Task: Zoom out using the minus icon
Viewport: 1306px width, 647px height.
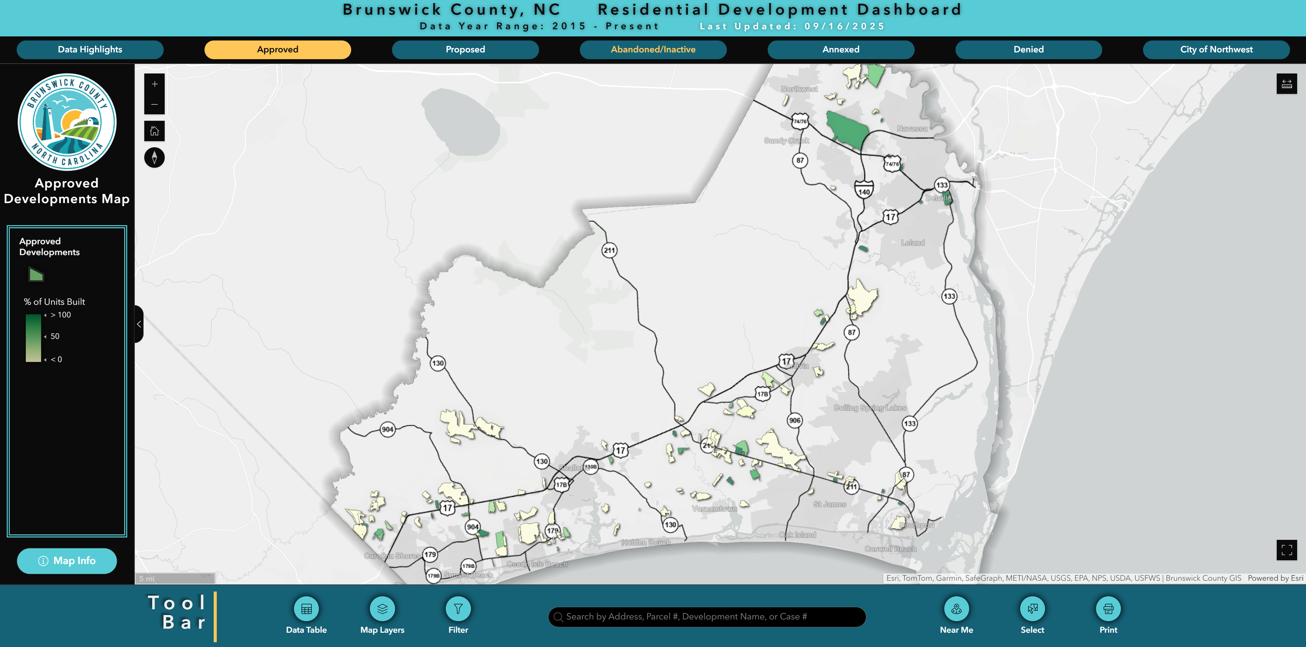Action: (x=154, y=104)
